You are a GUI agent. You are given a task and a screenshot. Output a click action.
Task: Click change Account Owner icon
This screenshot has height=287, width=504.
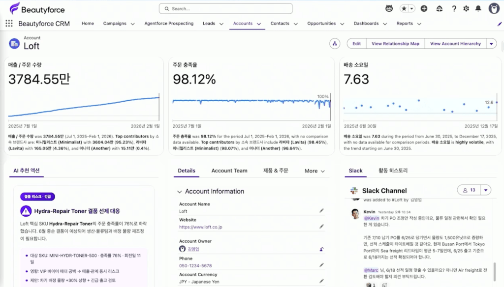click(321, 249)
